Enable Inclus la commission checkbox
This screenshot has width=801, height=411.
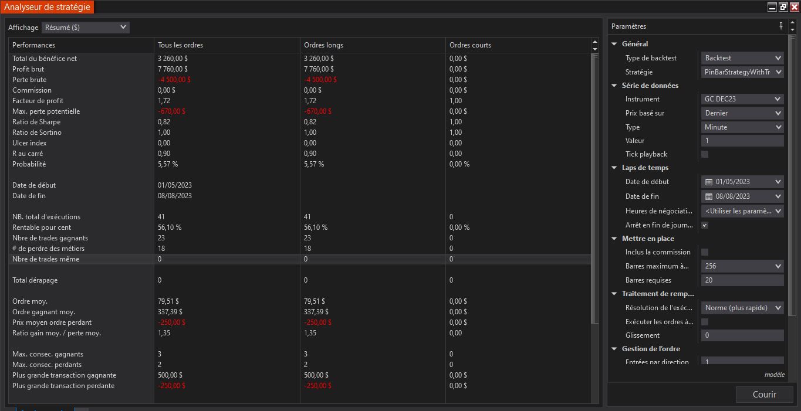(x=705, y=252)
